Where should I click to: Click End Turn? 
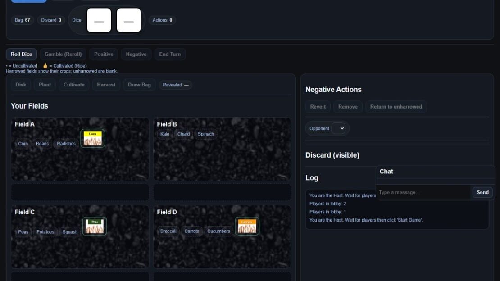(170, 54)
